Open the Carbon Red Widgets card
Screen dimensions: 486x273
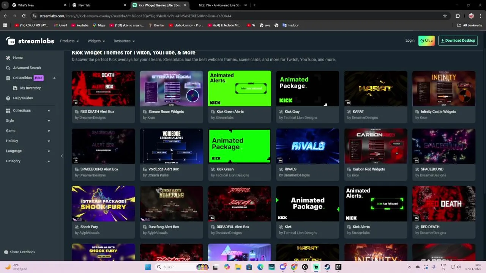pos(376,154)
